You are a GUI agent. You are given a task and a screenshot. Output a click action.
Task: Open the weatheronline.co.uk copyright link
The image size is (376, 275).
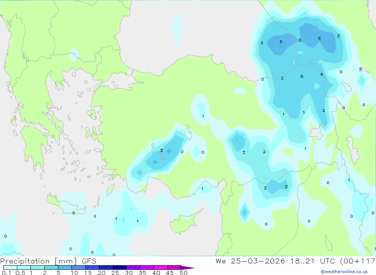344,272
